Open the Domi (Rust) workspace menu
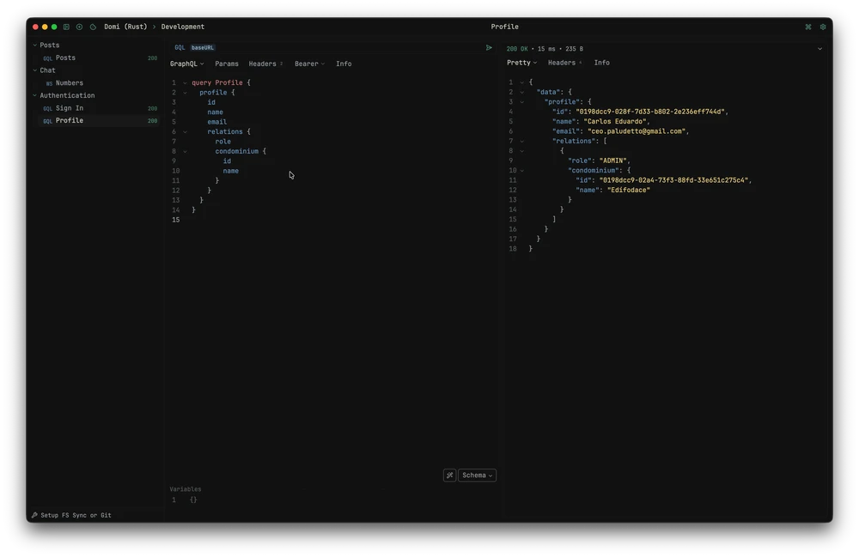The height and width of the screenshot is (557, 859). pos(125,27)
